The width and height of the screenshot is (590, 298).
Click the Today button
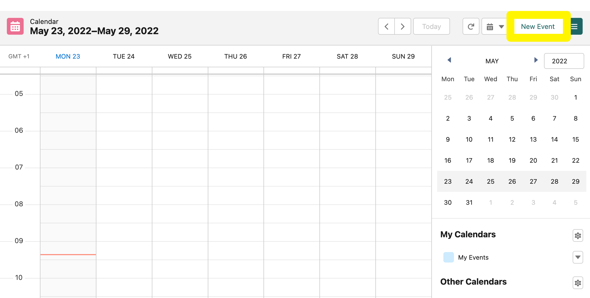click(x=431, y=26)
